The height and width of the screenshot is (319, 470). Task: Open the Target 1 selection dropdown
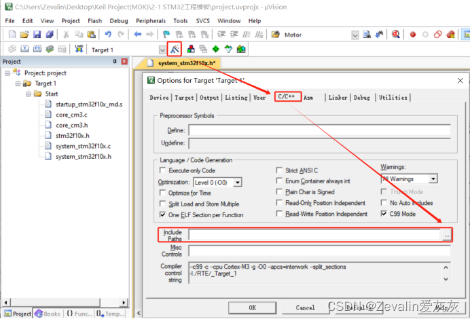tap(162, 50)
